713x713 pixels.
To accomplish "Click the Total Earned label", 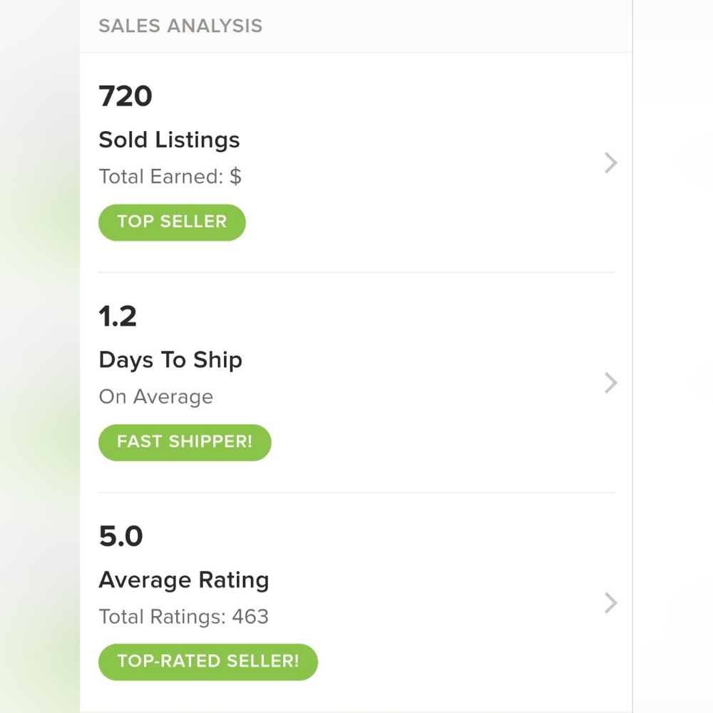I will click(x=161, y=177).
